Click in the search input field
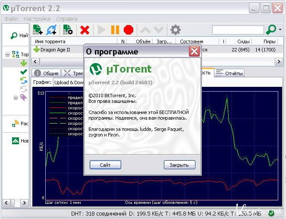Screen dimensions: 286x219 click(x=238, y=30)
